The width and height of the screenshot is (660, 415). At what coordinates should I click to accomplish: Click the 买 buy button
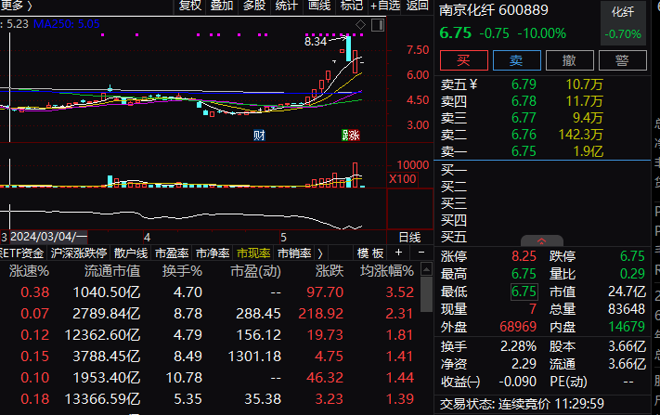pyautogui.click(x=464, y=60)
